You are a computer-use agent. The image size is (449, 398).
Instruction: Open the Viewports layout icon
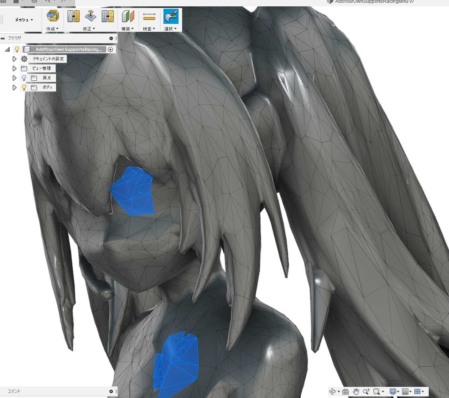click(x=418, y=391)
